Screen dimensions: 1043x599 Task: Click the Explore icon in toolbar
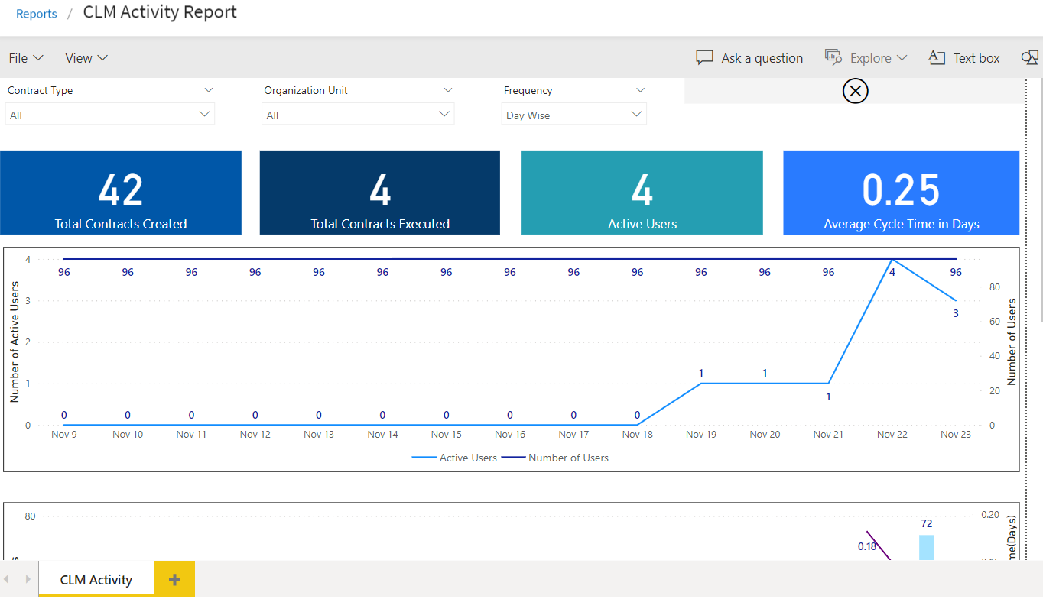(x=833, y=57)
